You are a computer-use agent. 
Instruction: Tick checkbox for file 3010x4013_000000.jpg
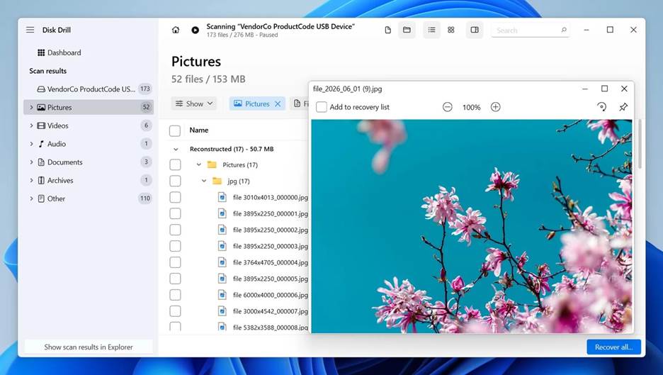coord(175,198)
